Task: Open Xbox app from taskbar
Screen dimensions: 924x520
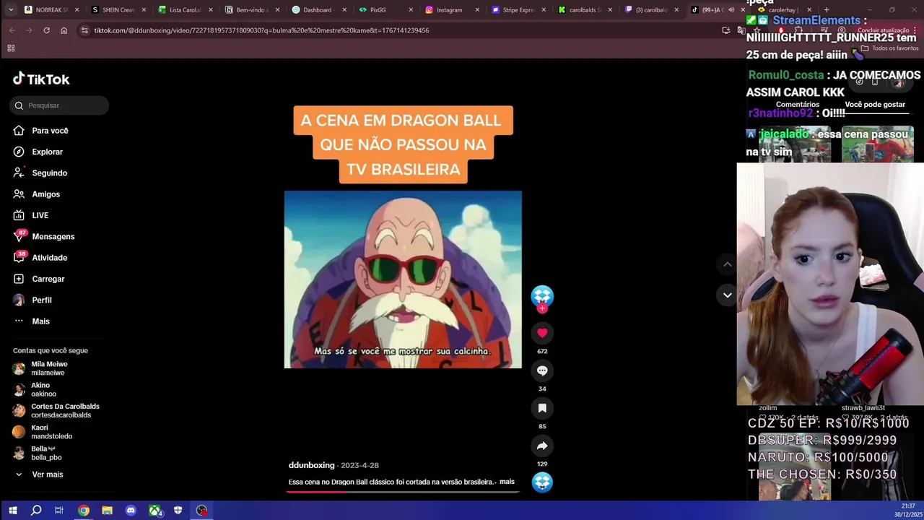Action: coord(154,511)
